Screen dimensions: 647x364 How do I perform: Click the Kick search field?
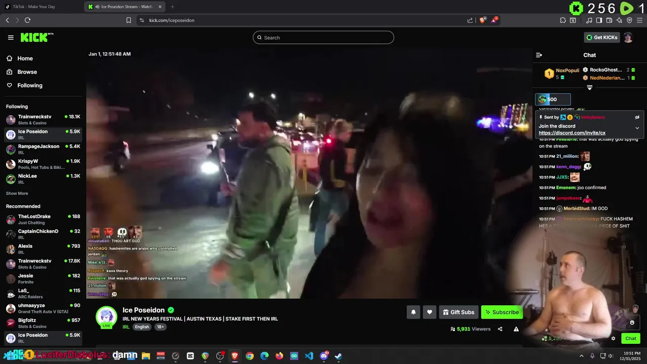(323, 37)
